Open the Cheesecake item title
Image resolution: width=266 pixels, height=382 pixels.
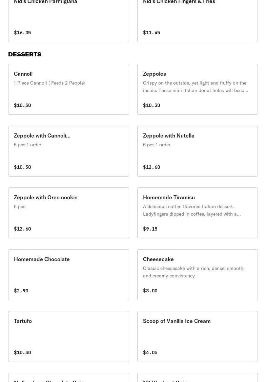pyautogui.click(x=158, y=259)
